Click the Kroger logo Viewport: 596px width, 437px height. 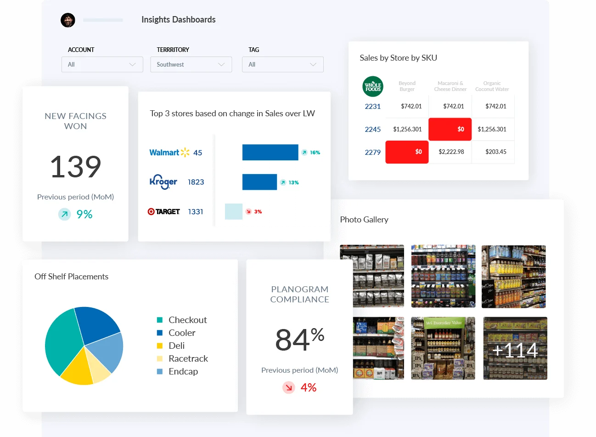pyautogui.click(x=163, y=182)
